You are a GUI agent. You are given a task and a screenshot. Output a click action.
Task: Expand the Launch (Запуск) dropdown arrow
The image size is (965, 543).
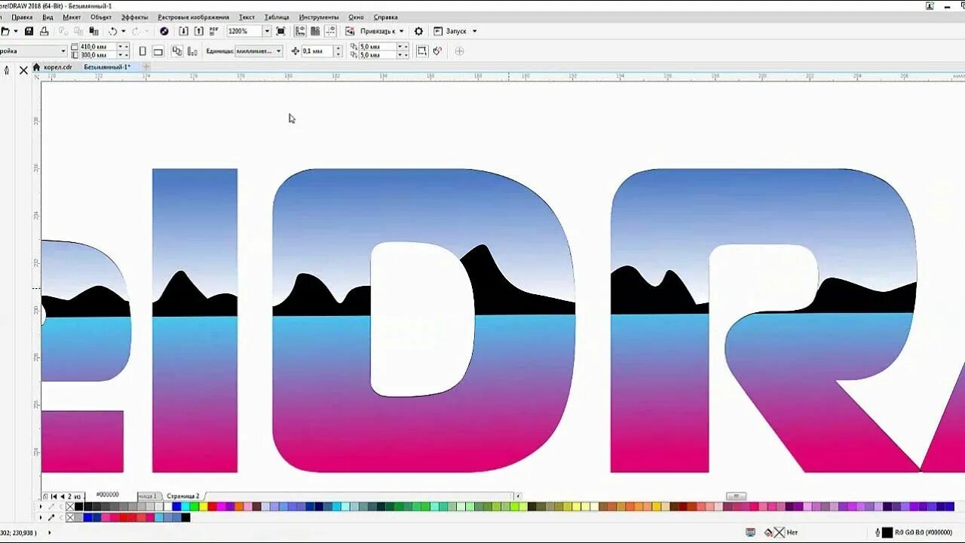(474, 31)
